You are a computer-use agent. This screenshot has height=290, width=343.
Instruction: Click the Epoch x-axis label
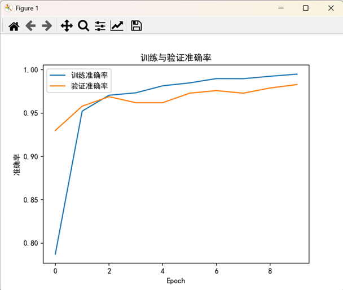click(x=176, y=280)
